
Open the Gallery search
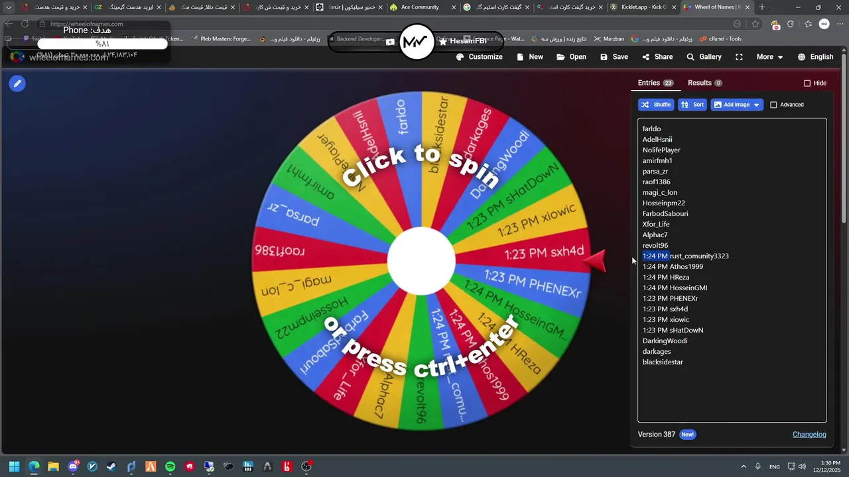coord(704,57)
